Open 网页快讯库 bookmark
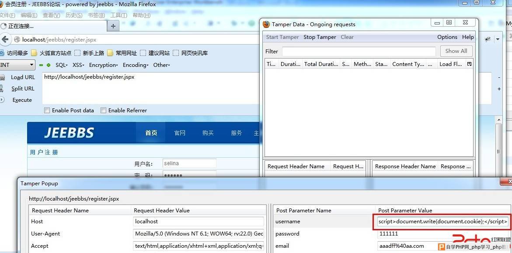512x253 pixels. pos(190,53)
